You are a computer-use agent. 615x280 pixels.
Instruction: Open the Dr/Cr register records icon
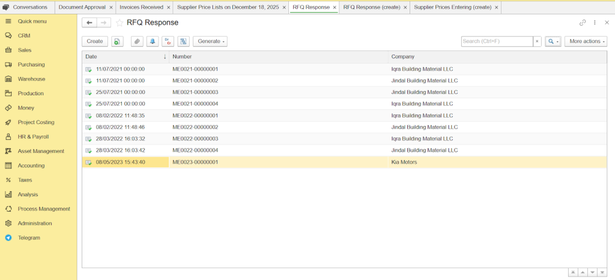[168, 41]
